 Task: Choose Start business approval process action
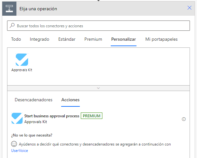tap(98, 119)
